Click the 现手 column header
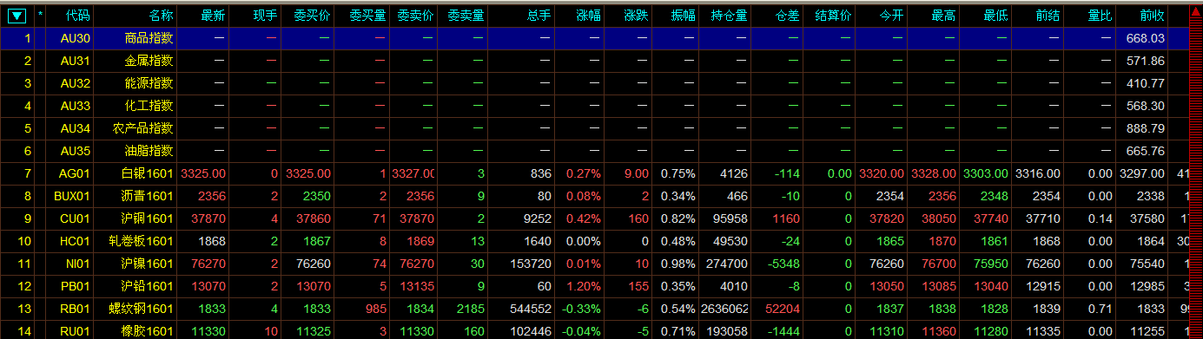The image size is (1203, 339). coord(265,16)
